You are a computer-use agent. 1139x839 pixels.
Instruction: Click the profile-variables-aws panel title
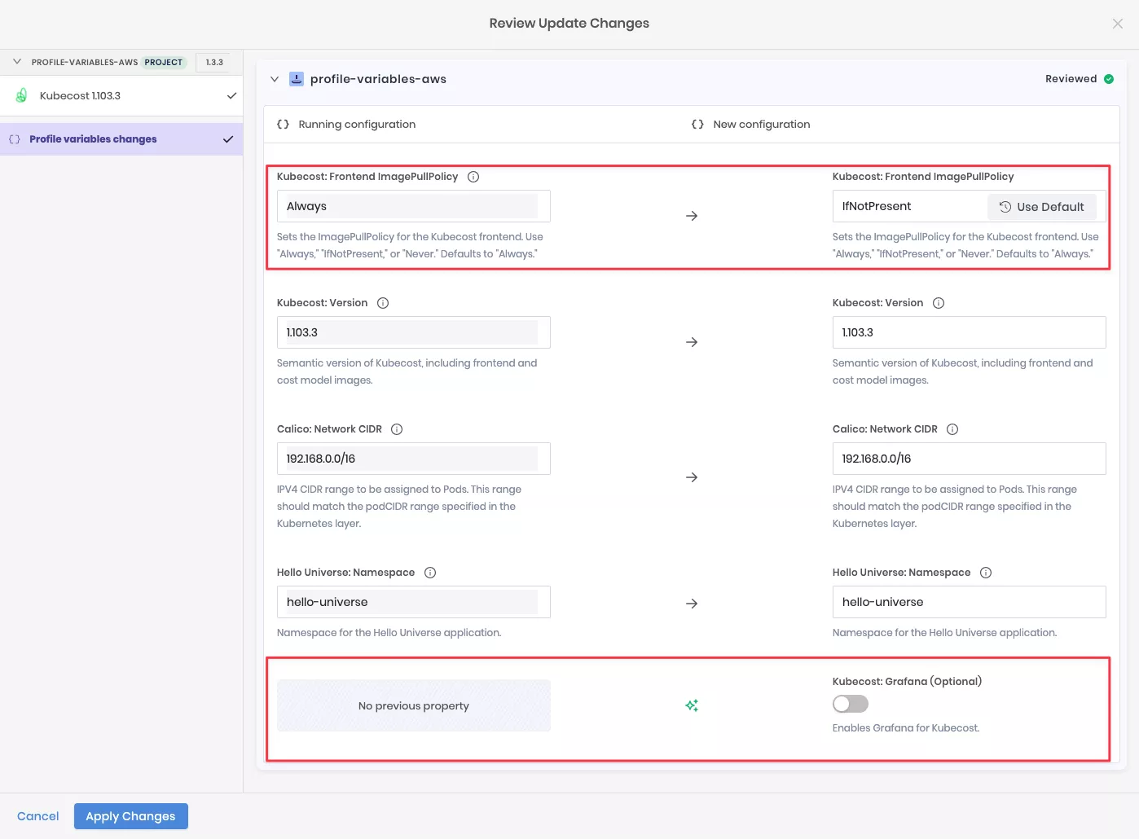tap(378, 79)
